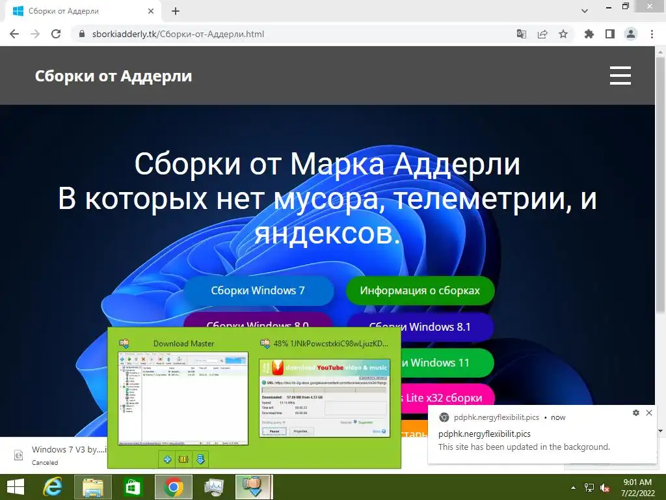666x500 pixels.
Task: Go back to the previous page
Action: (14, 34)
